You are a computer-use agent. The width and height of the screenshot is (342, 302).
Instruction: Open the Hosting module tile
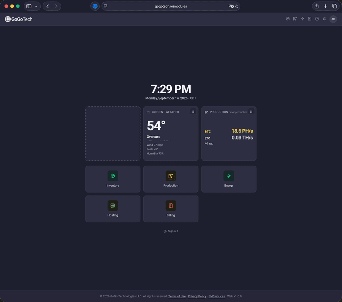113,209
